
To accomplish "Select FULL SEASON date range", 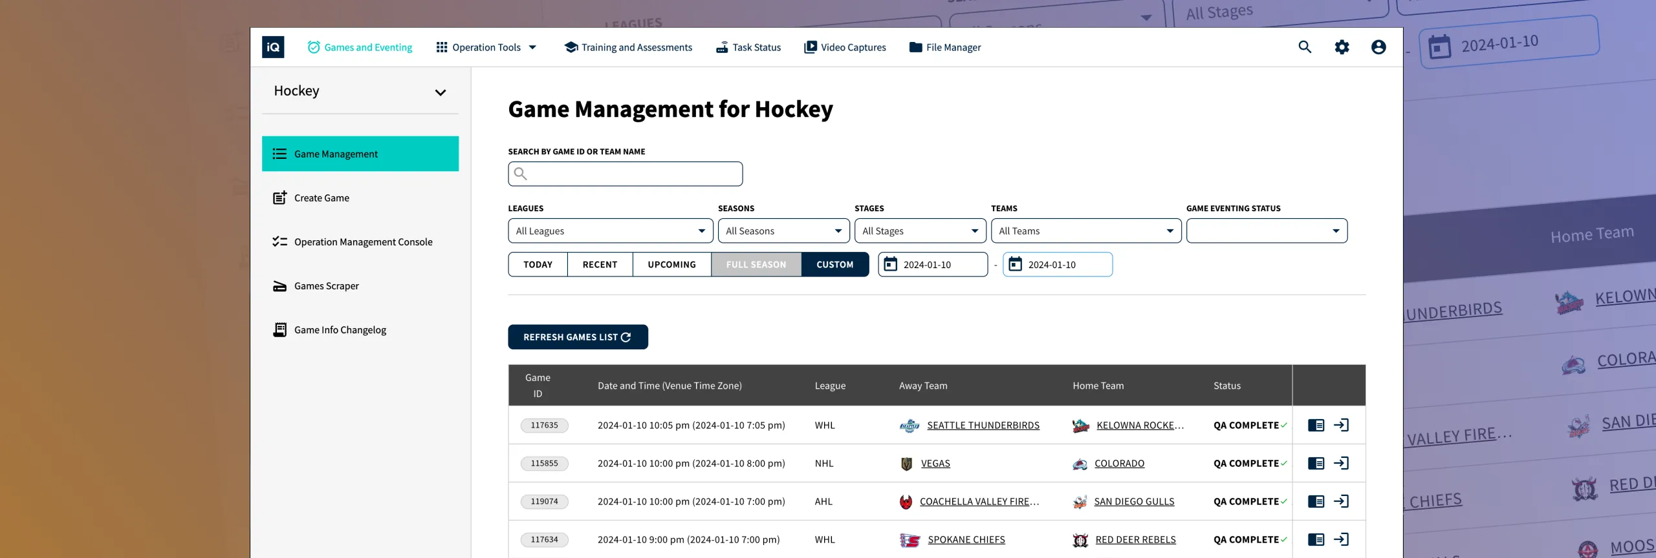I will pos(756,264).
